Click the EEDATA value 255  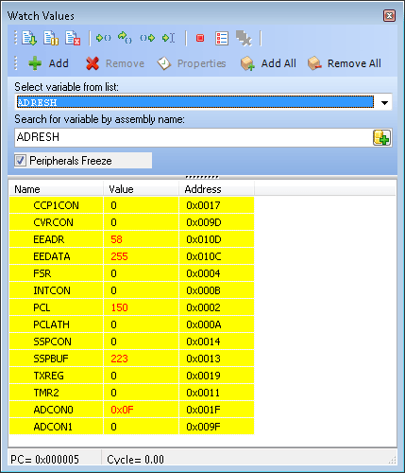119,256
